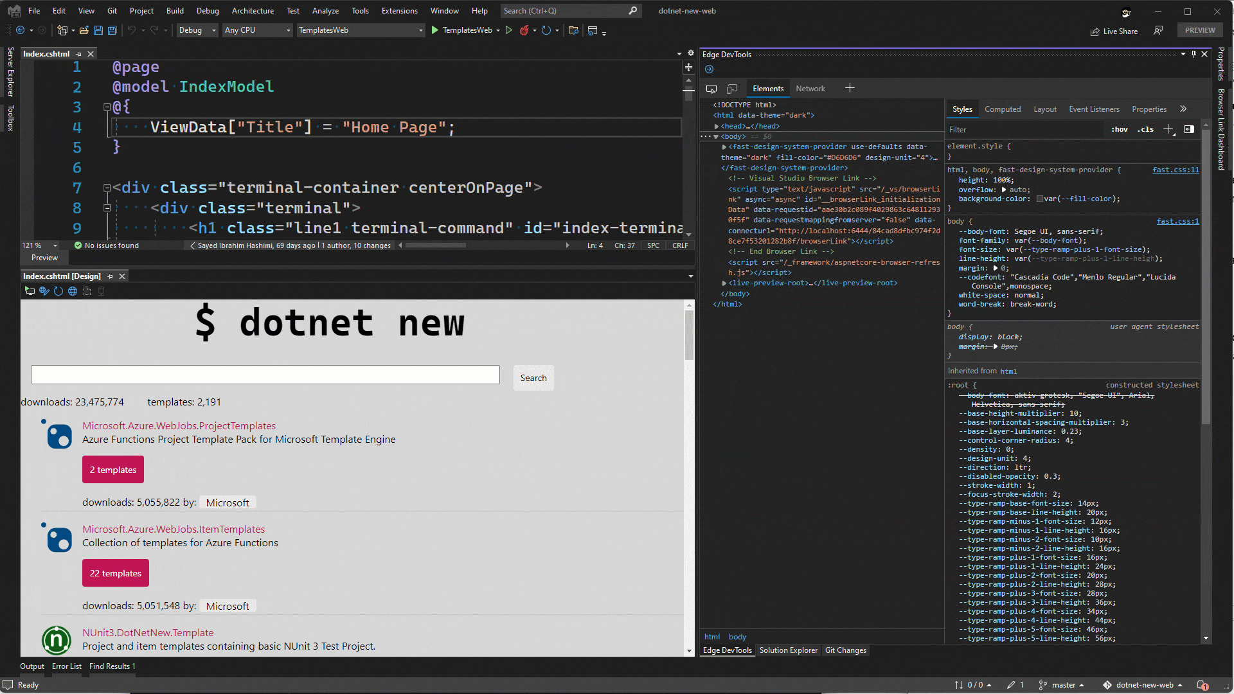Open the Debug configuration dropdown
This screenshot has width=1234, height=694.
[x=197, y=30]
